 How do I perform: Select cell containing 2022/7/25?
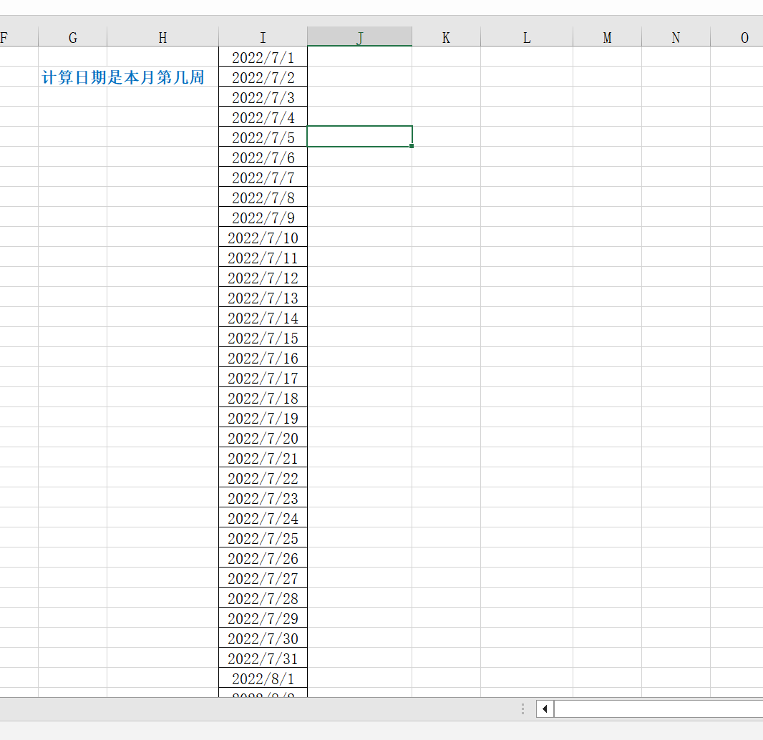[263, 537]
